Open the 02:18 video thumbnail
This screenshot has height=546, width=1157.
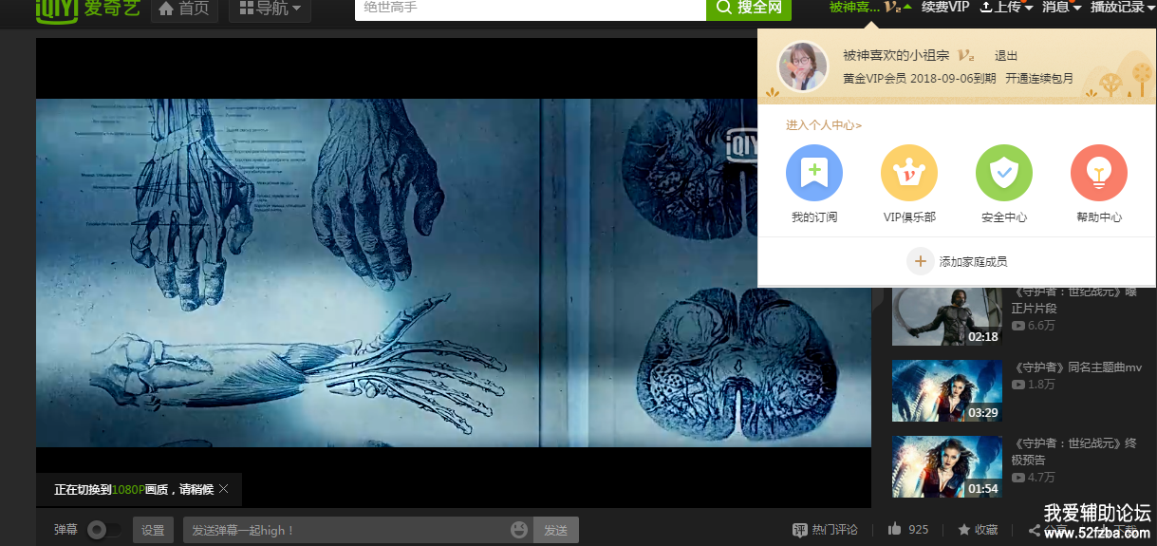point(947,316)
